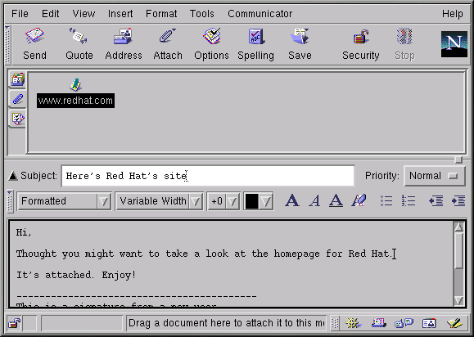The width and height of the screenshot is (474, 337).
Task: Click the Attach paperclip toolbar icon
Action: pyautogui.click(x=167, y=36)
